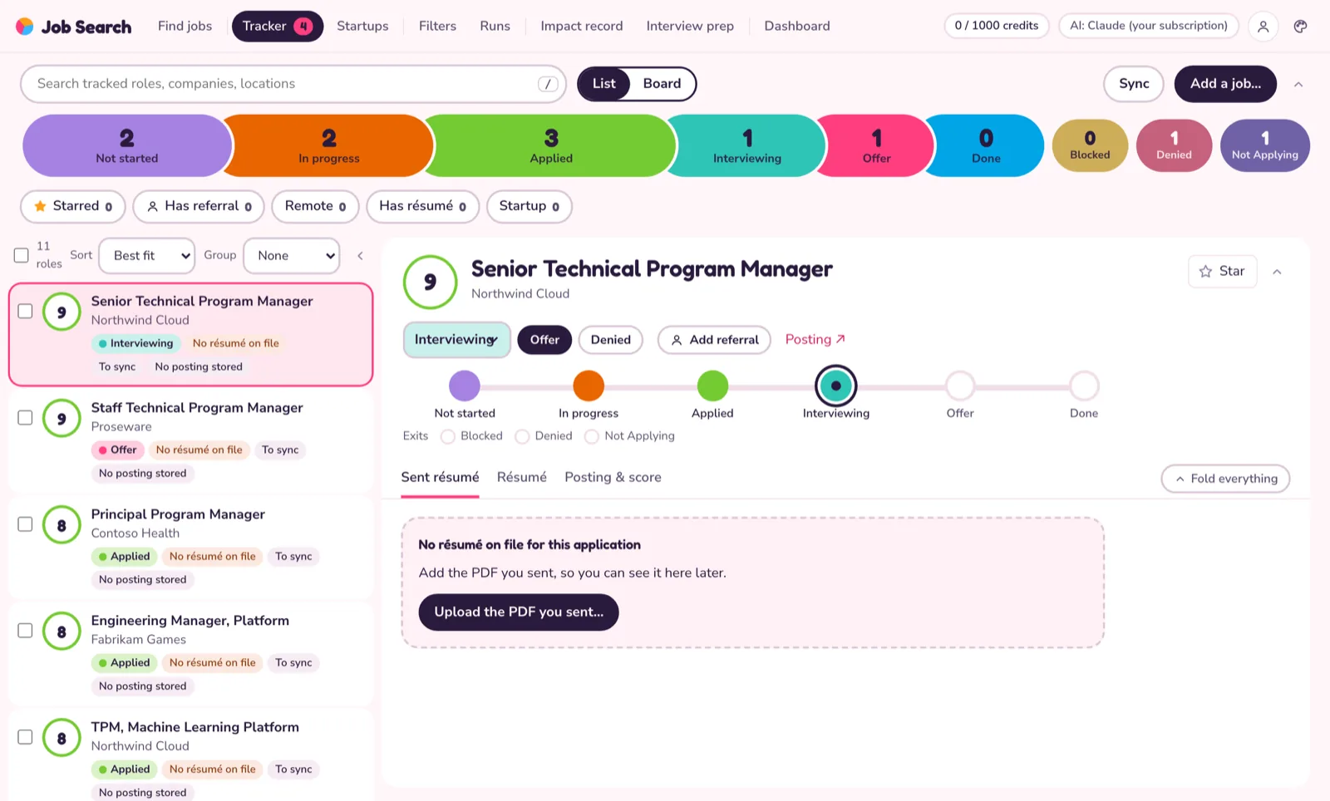The width and height of the screenshot is (1330, 801).
Task: Select the Not Applying exit radio
Action: click(592, 436)
